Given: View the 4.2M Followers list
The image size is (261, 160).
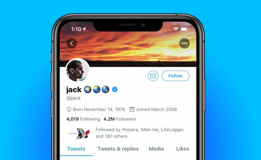Looking at the screenshot, I should (120, 119).
